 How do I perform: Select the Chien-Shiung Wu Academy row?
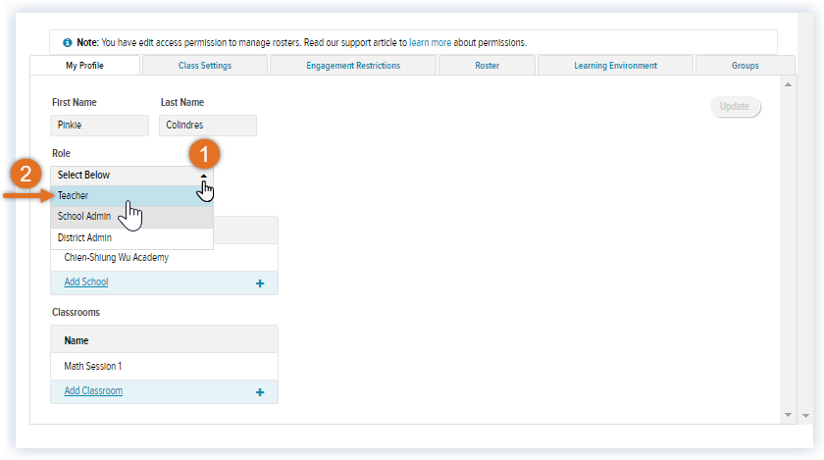(x=164, y=258)
